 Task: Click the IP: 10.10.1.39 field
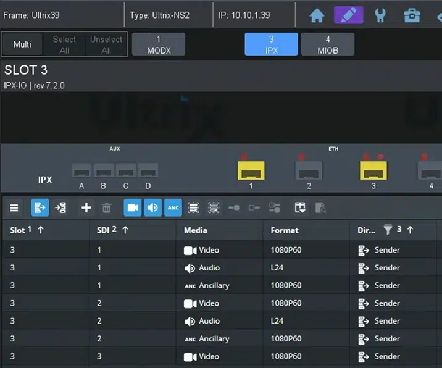click(244, 15)
